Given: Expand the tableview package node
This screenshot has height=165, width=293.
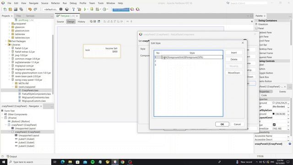Looking at the screenshot, I should point(9,34).
